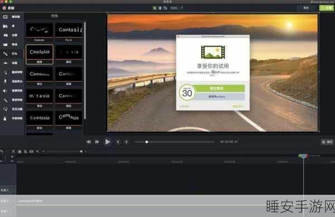This screenshot has width=335, height=217.
Task: Select the hand pan tool in canvas toolbar
Action: (x=160, y=8)
